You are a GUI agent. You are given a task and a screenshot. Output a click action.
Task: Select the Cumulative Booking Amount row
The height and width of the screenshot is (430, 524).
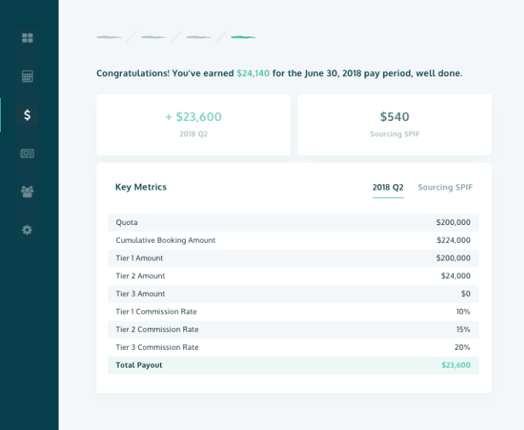pyautogui.click(x=293, y=240)
